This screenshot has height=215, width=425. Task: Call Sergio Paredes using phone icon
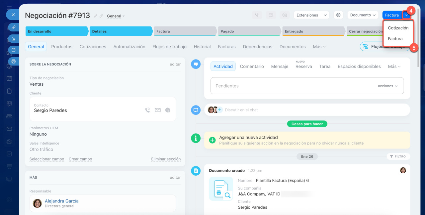[147, 110]
